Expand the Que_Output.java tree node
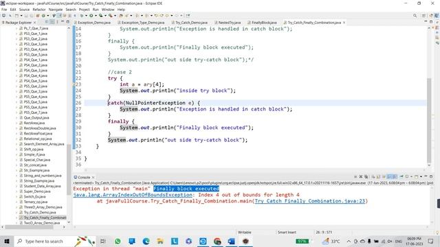440x247 pixels. click(16, 118)
